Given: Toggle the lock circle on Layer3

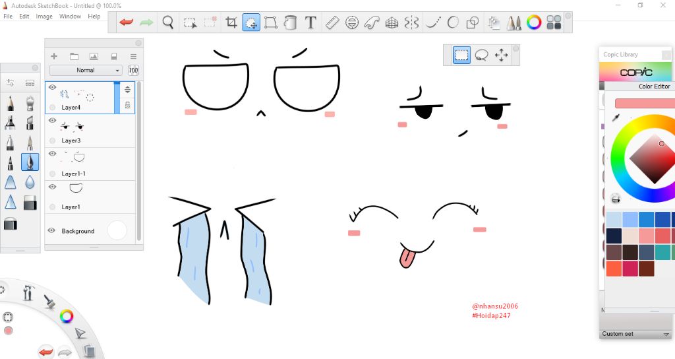Looking at the screenshot, I should click(53, 141).
